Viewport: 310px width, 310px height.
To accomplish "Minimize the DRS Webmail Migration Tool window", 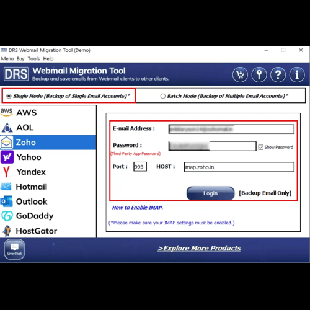I will pos(267,50).
